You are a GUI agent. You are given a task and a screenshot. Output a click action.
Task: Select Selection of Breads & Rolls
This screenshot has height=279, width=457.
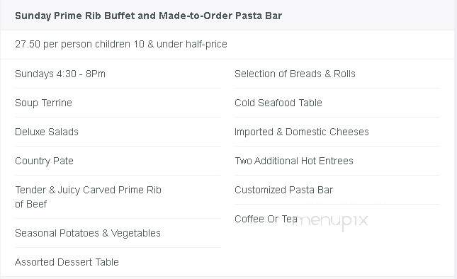(295, 74)
